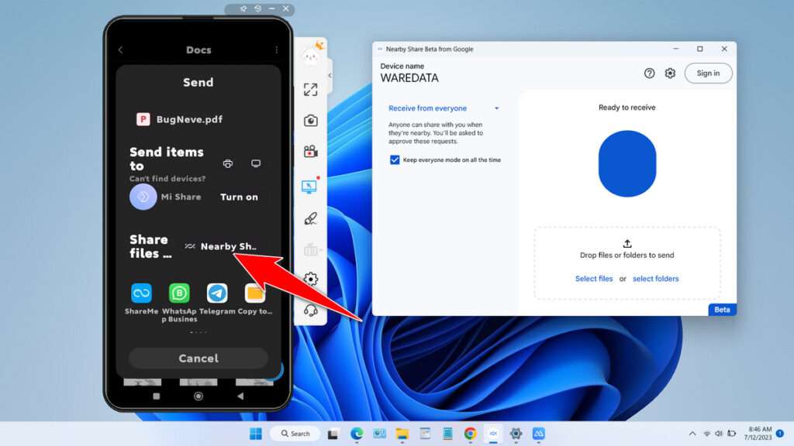Tap the BugNeve.pdf file entry
This screenshot has width=794, height=446.
click(179, 119)
